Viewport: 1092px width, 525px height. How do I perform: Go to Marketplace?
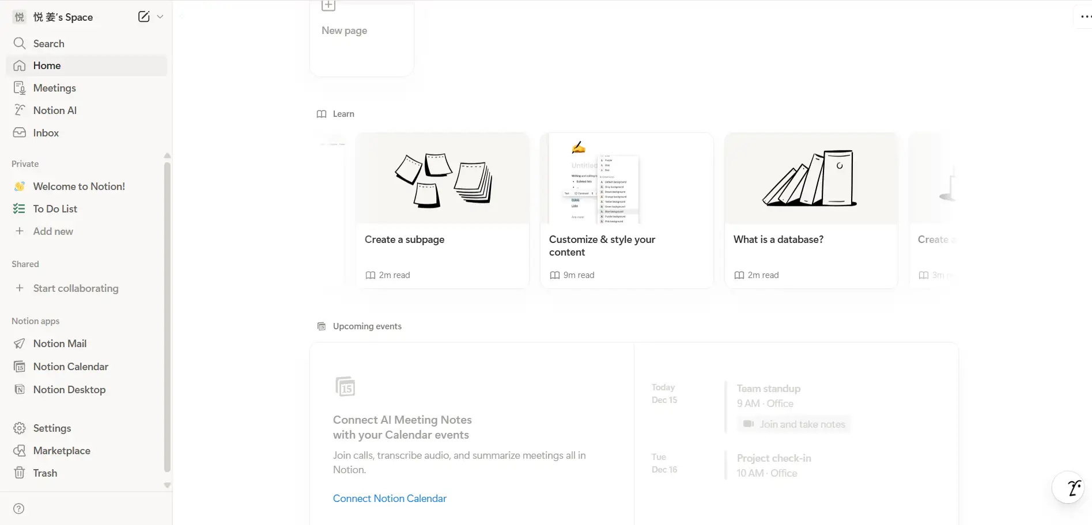(62, 451)
